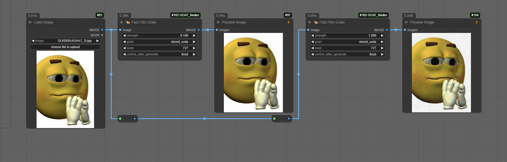Collapse Fast Film Grain node #105 via its dot
Screen dimensions: 507x162
310,22
